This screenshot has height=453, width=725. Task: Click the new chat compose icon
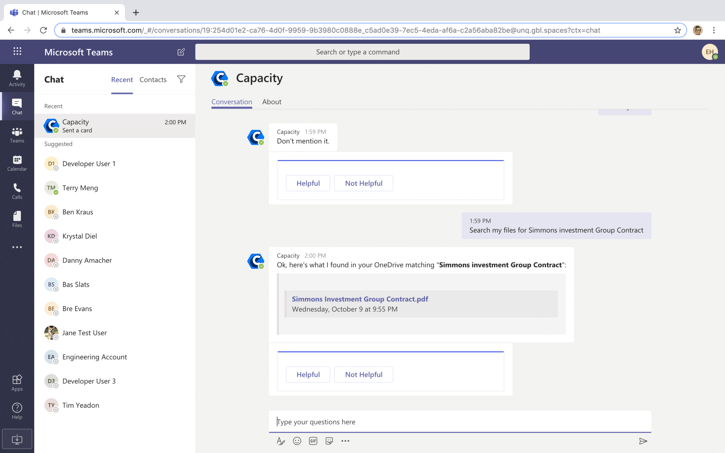(x=181, y=52)
